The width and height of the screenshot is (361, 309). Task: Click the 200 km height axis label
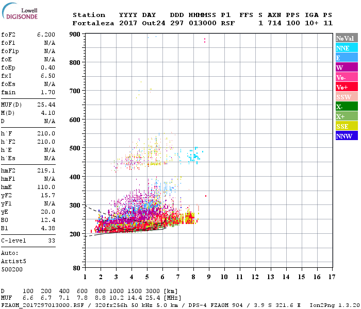pyautogui.click(x=75, y=234)
